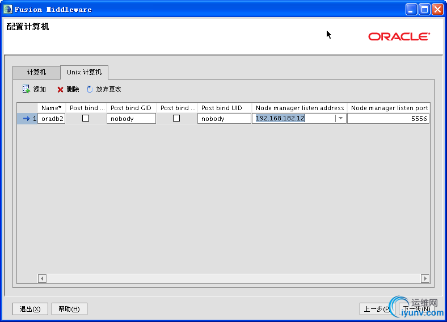
Task: Maximize the Fusion Middleware window
Action: point(424,10)
